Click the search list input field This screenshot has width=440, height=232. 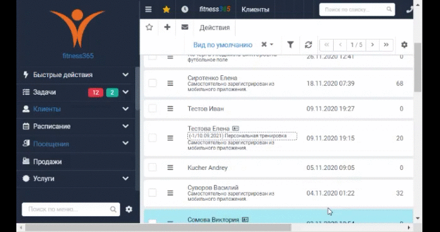357,9
